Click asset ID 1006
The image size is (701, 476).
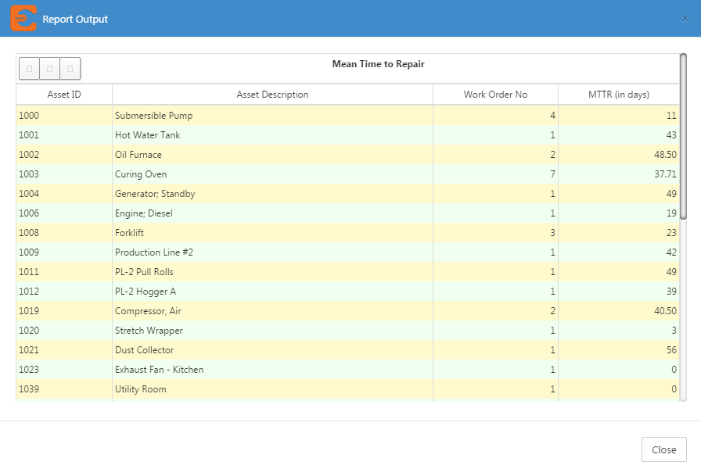(x=29, y=213)
